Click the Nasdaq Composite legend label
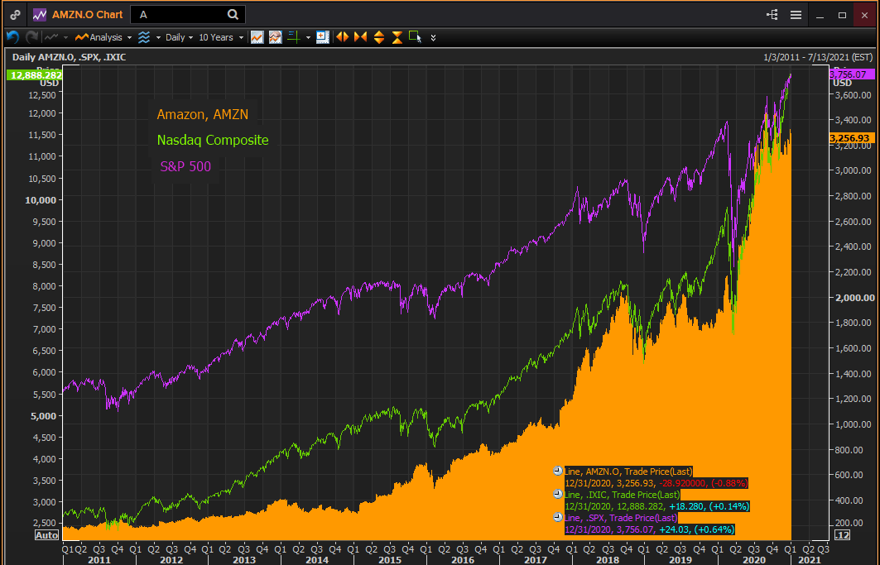The height and width of the screenshot is (565, 880). [213, 141]
